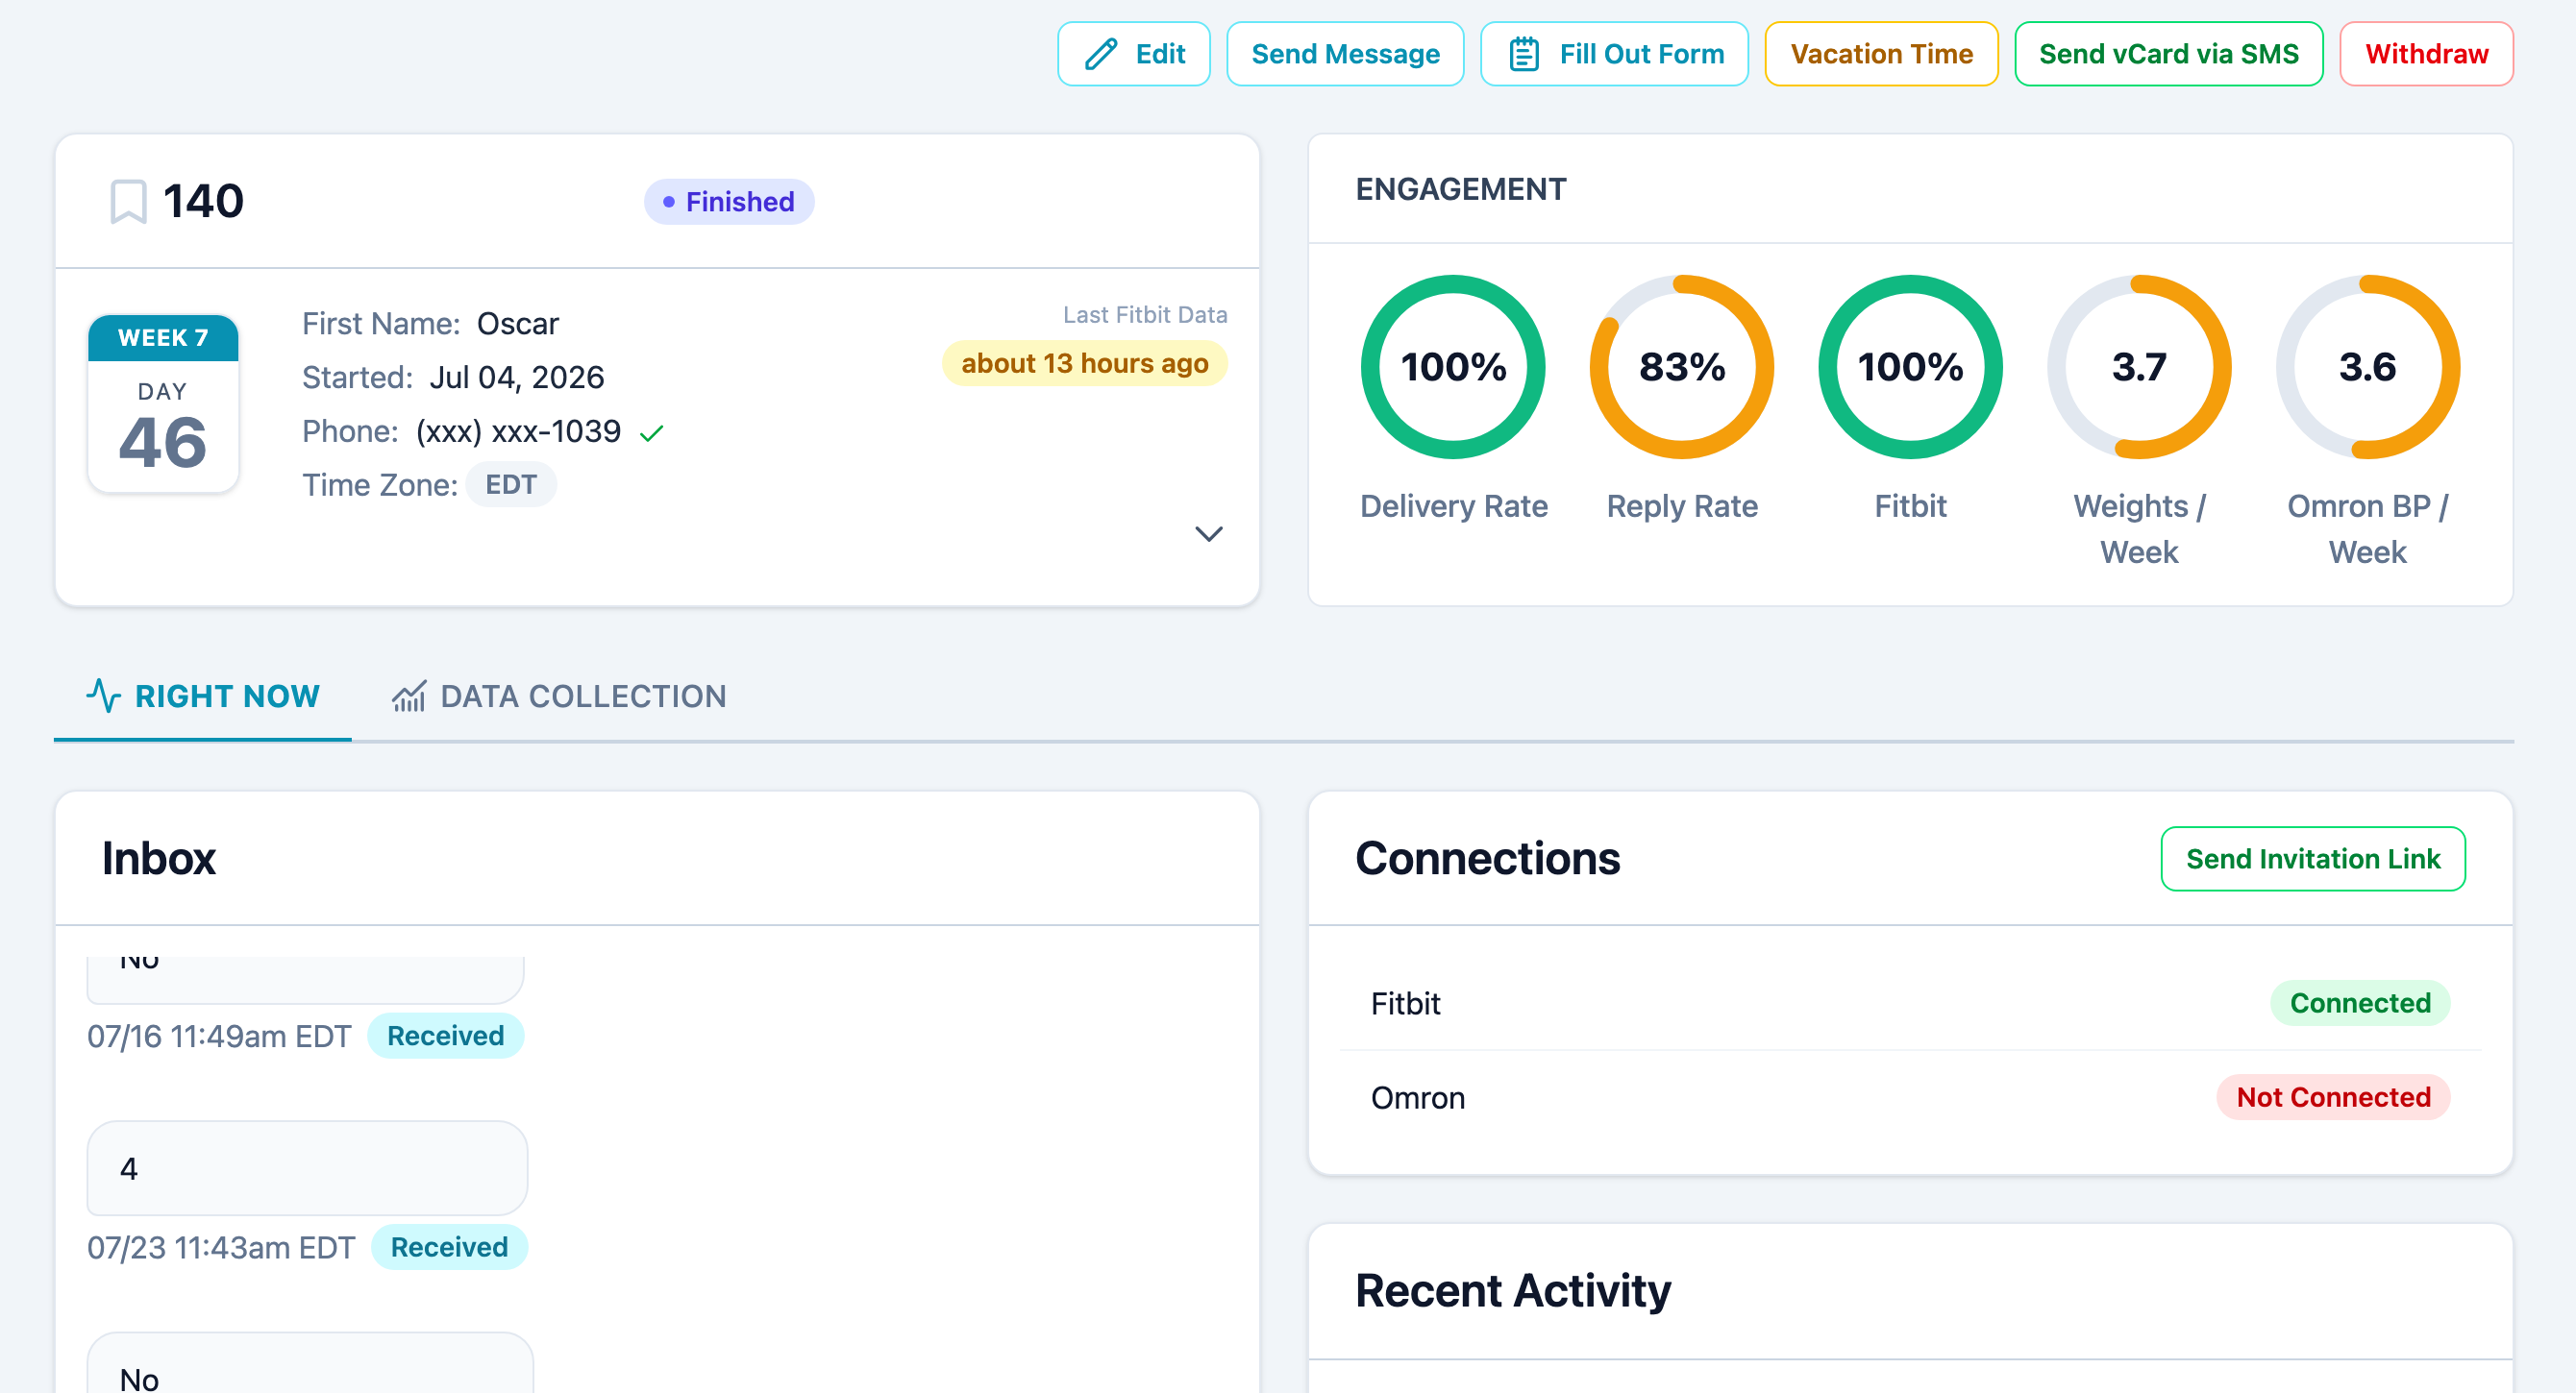This screenshot has width=2576, height=1393.
Task: Click phone number (xxx) xxx-1039
Action: click(518, 430)
